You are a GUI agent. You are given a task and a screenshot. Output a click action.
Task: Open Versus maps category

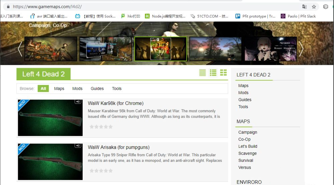244,167
